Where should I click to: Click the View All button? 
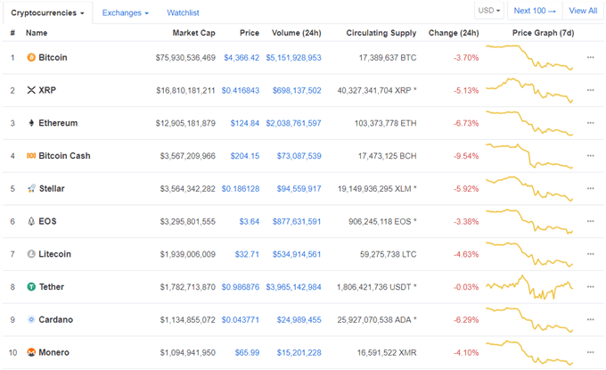click(583, 11)
